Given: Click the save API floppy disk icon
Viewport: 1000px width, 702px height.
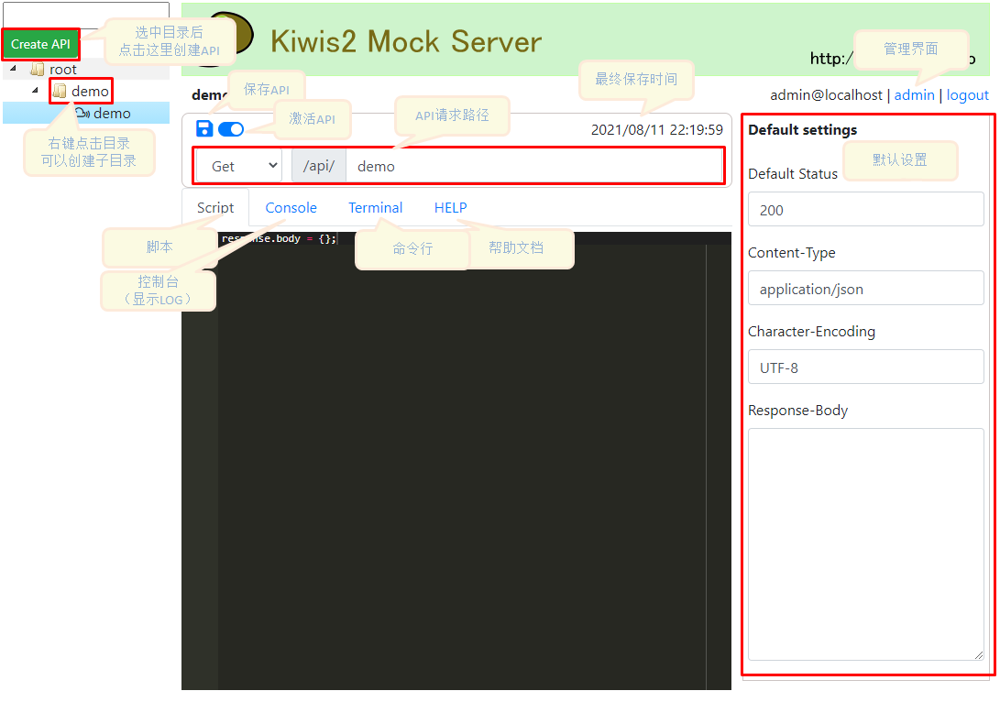Looking at the screenshot, I should 204,129.
